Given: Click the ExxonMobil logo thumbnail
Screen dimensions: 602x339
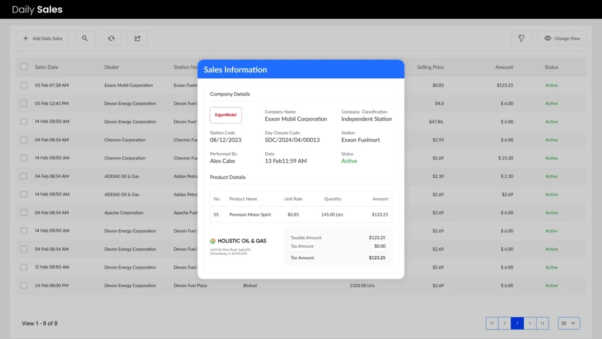Looking at the screenshot, I should coord(226,115).
